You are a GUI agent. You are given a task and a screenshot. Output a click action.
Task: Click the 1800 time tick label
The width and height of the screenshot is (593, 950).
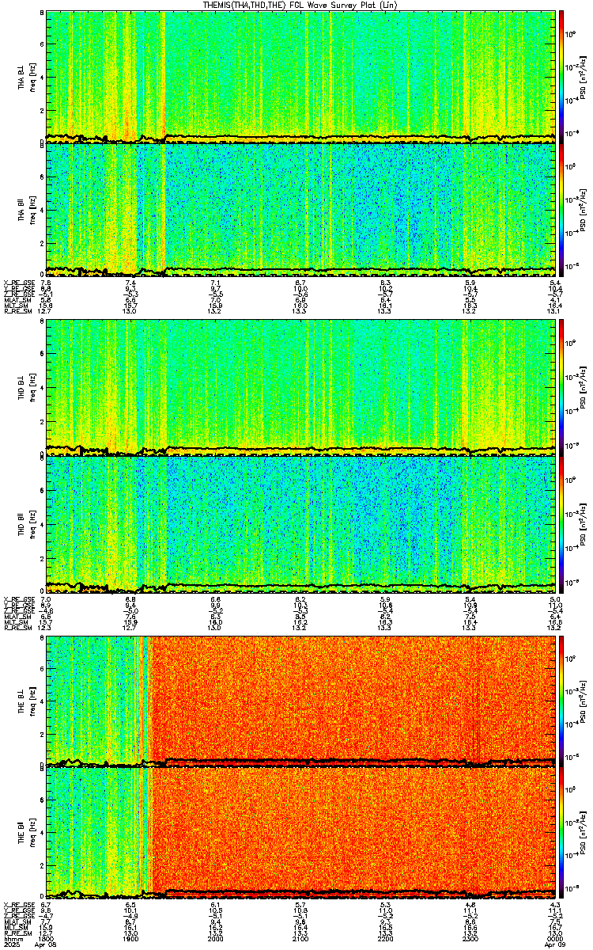pyautogui.click(x=46, y=938)
